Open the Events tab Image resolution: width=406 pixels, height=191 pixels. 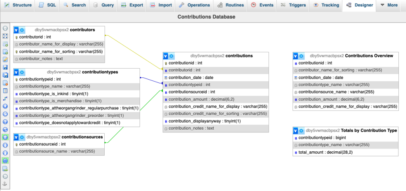[x=262, y=5]
